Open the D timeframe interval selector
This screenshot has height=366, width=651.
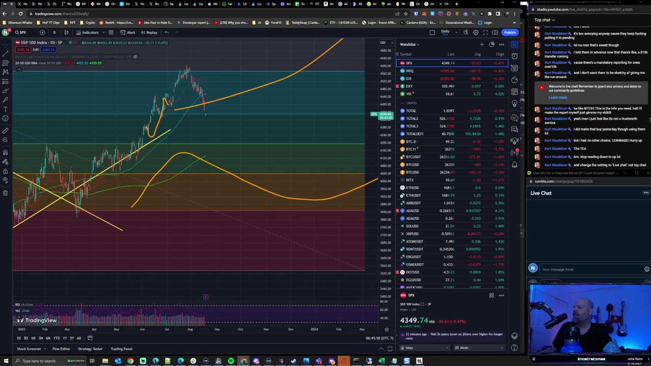[x=54, y=33]
